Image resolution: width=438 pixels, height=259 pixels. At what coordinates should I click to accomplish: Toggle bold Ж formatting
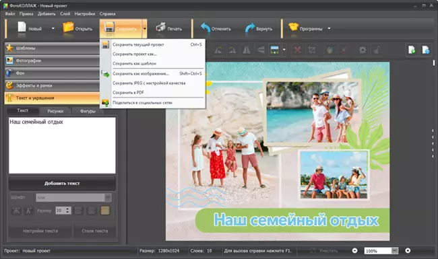tap(16, 211)
